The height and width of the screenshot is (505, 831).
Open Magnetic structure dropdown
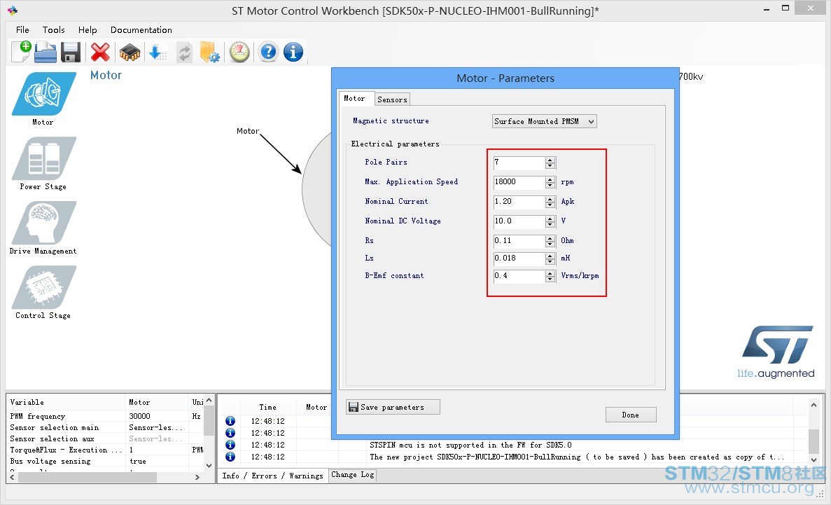[544, 121]
